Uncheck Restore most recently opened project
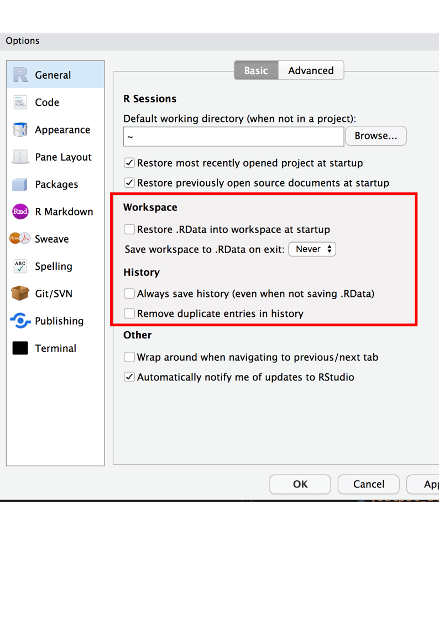Screen dimensions: 439x622 point(129,163)
